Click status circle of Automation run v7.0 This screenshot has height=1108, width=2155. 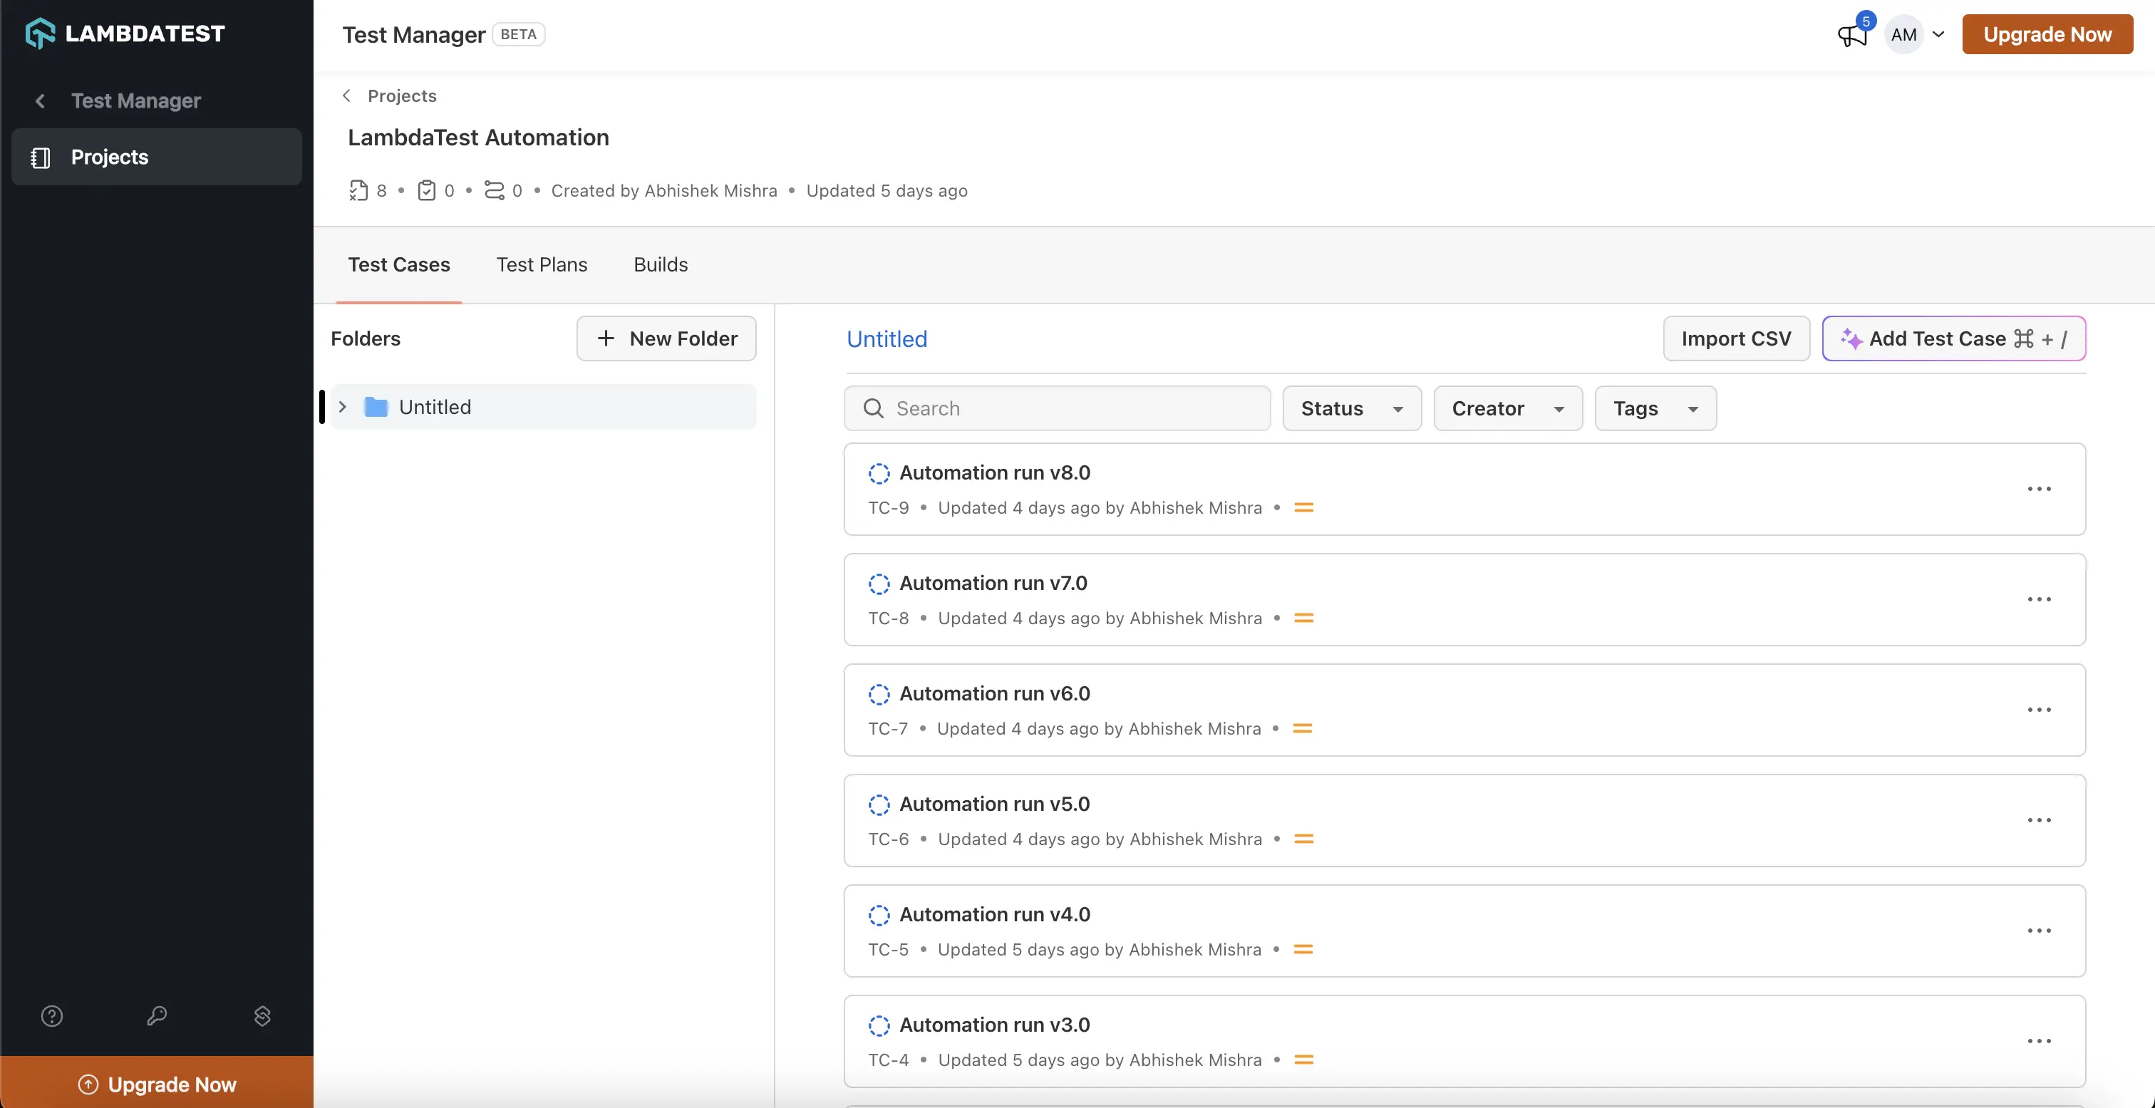(879, 584)
